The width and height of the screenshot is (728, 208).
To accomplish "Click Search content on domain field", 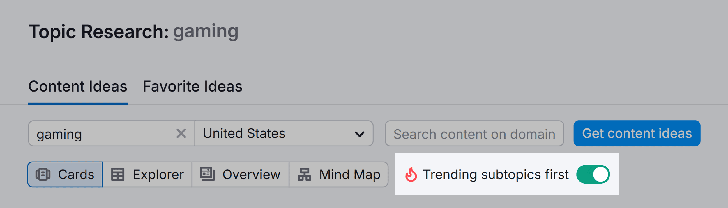I will click(474, 134).
